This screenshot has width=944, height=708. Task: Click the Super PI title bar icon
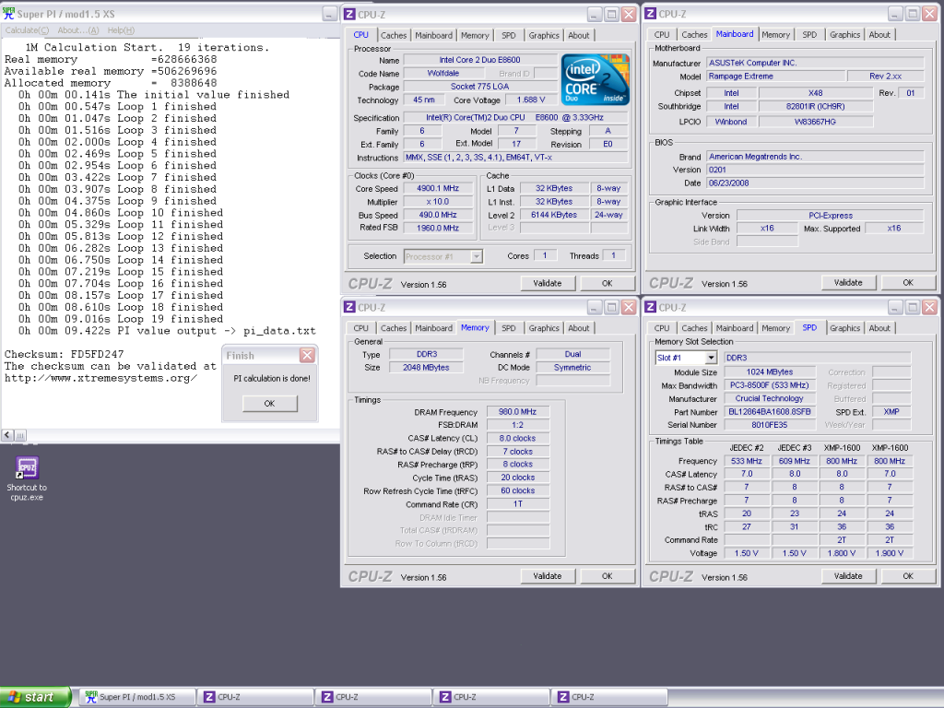coord(8,14)
